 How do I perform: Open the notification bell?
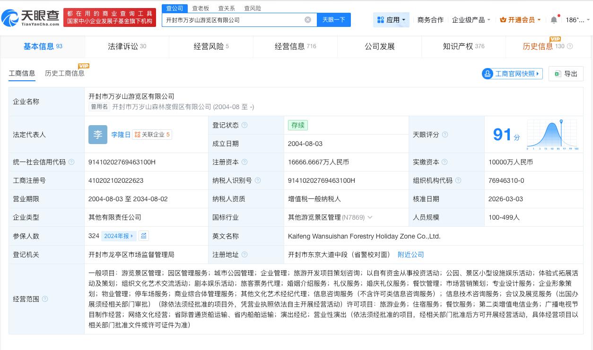(x=553, y=20)
